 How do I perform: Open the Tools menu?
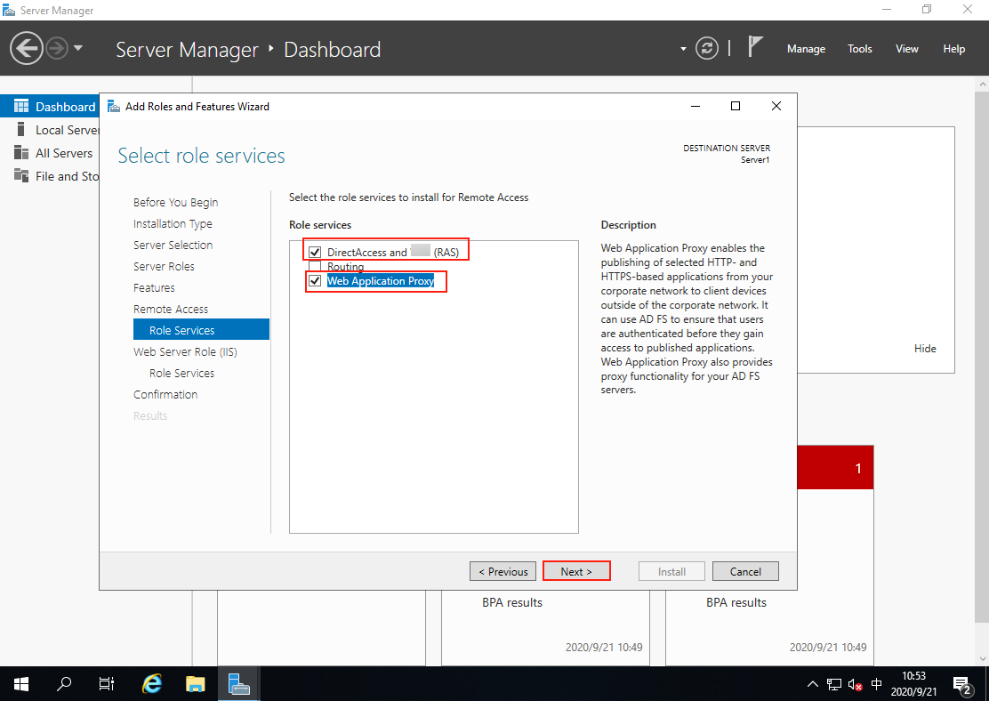[x=860, y=49]
